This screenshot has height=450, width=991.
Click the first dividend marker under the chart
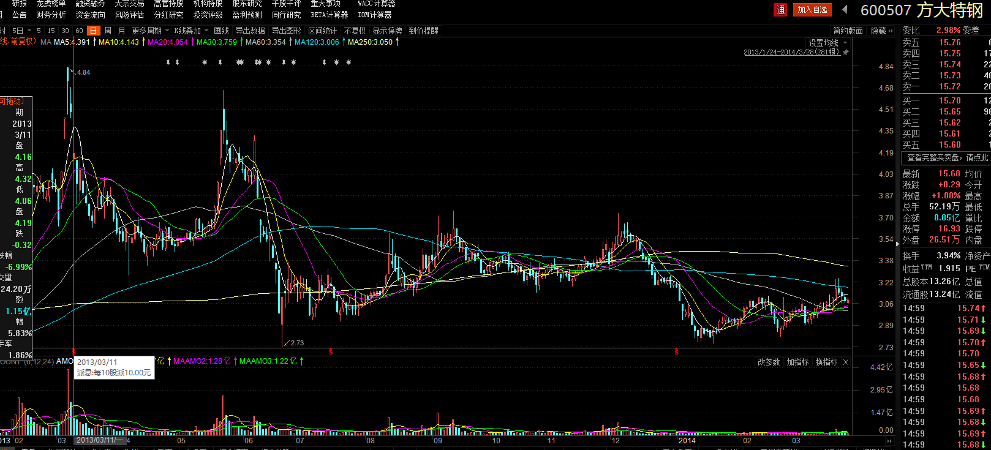pyautogui.click(x=73, y=352)
